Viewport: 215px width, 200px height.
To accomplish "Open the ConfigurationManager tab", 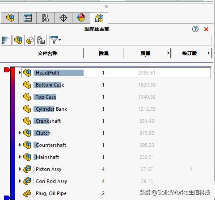I will (46, 18).
